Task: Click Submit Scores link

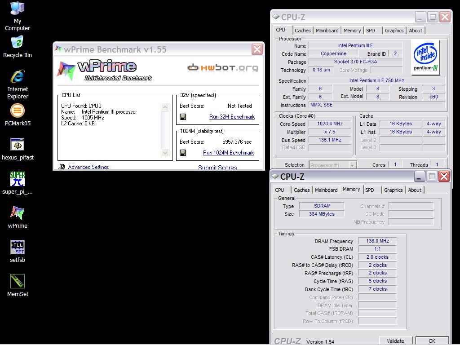Action: pos(217,168)
